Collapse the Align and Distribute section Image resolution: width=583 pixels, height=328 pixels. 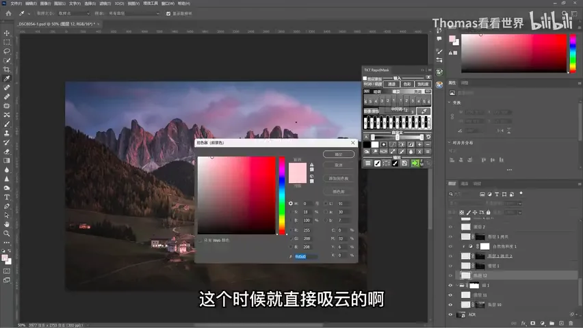(450, 143)
